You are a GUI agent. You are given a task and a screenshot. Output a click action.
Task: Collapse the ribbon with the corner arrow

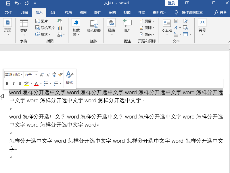(229, 42)
